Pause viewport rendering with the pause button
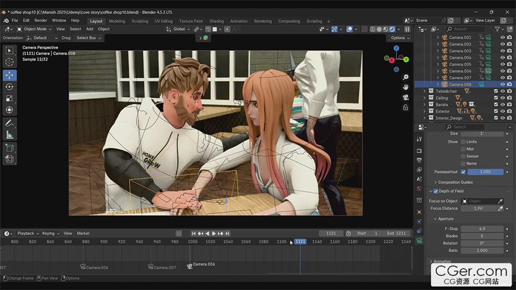 [x=408, y=29]
